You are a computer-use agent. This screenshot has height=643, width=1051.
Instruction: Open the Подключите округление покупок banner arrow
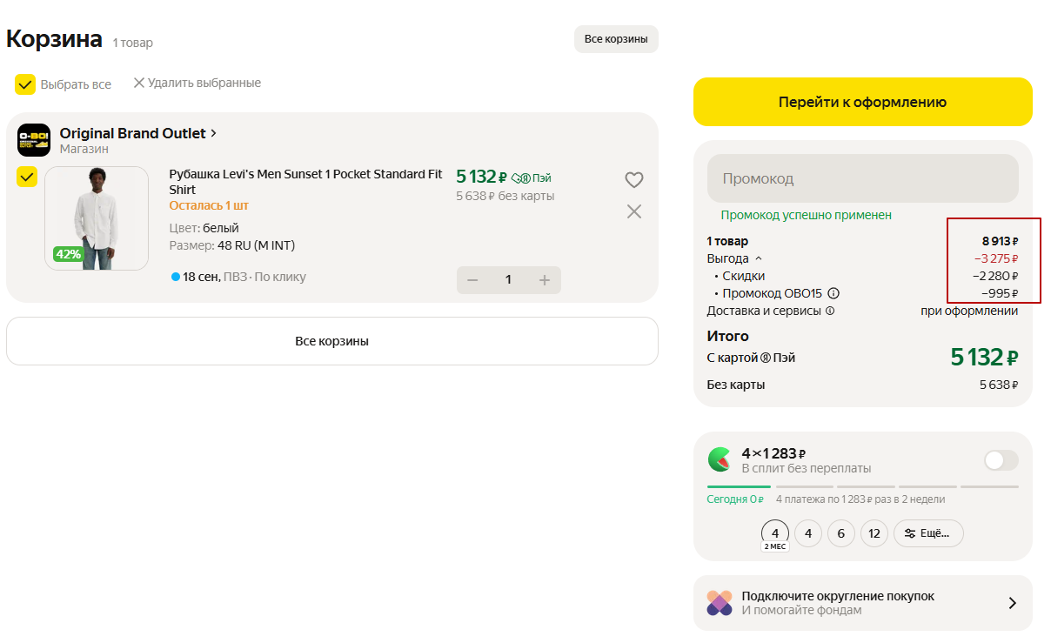[x=1012, y=603]
